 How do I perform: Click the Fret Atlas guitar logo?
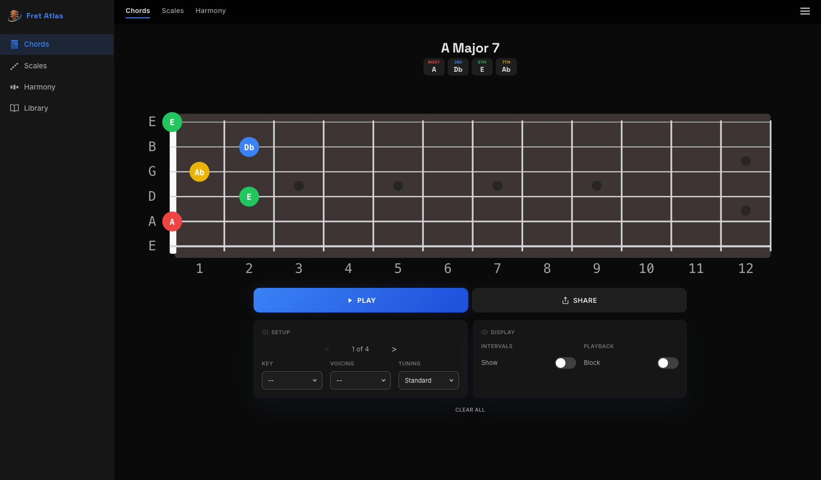point(14,15)
